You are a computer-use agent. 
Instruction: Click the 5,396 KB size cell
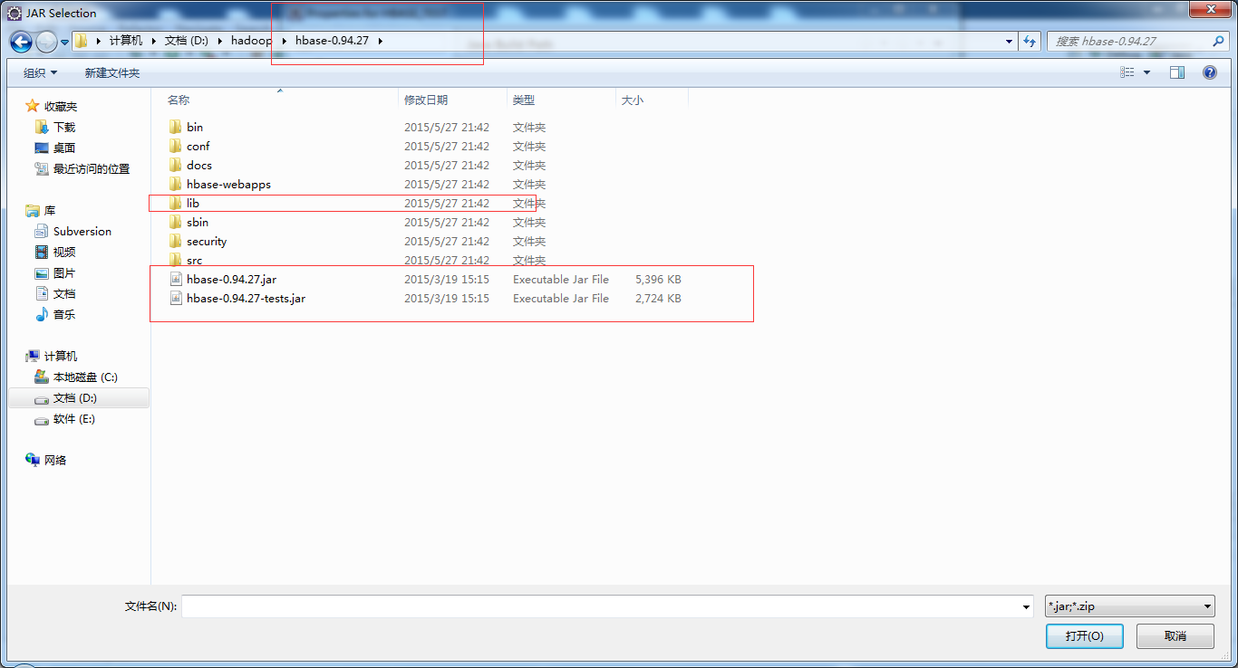tap(658, 279)
